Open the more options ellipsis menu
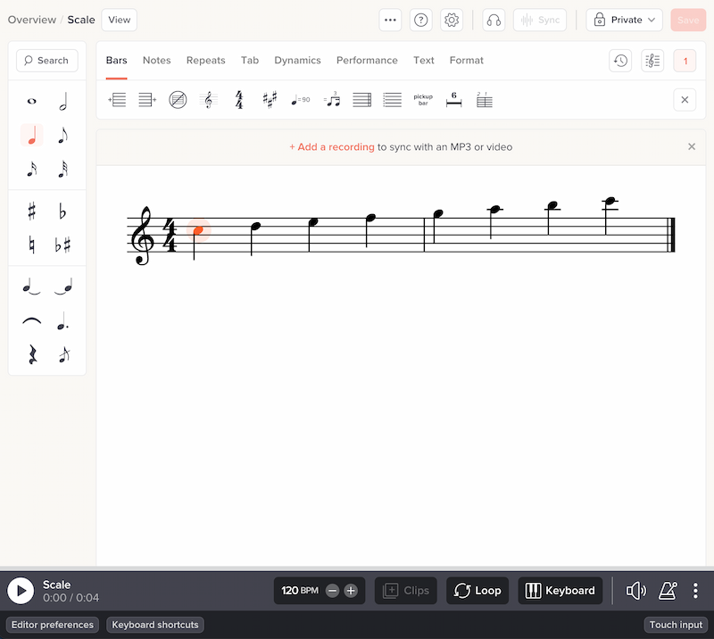 click(390, 19)
